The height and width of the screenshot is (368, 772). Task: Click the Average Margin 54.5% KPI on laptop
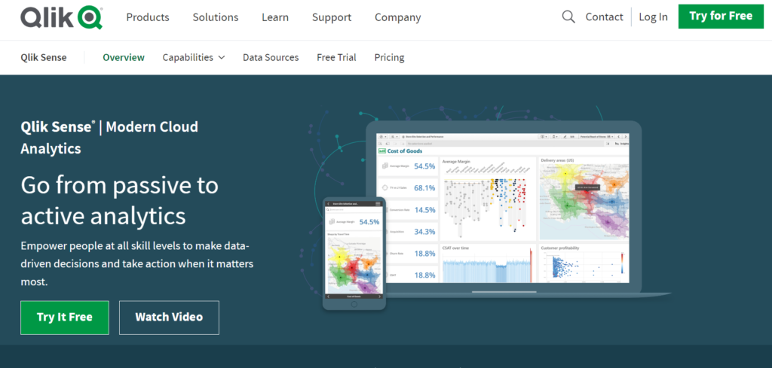pos(408,166)
